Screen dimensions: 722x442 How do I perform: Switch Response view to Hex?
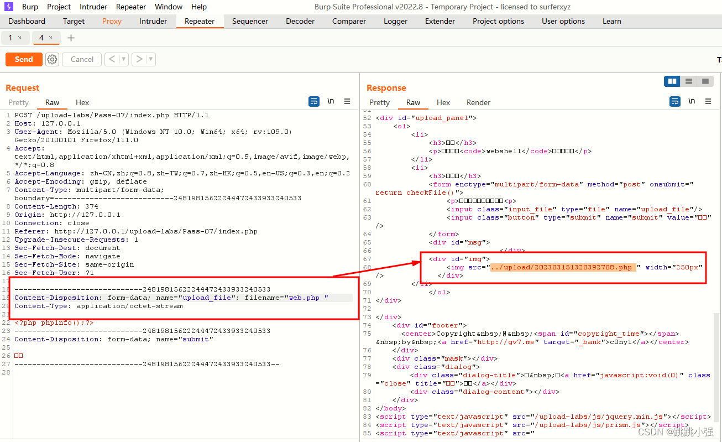click(x=443, y=102)
